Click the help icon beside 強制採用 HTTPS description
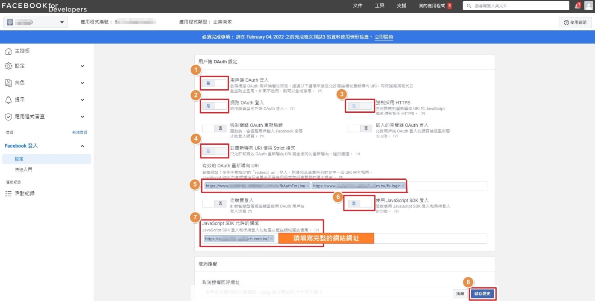The image size is (595, 301). coord(422,114)
